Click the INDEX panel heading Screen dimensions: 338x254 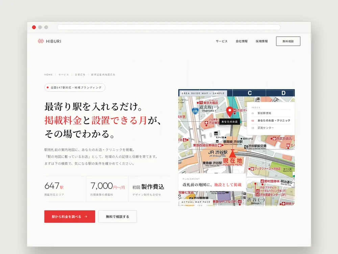point(256,107)
